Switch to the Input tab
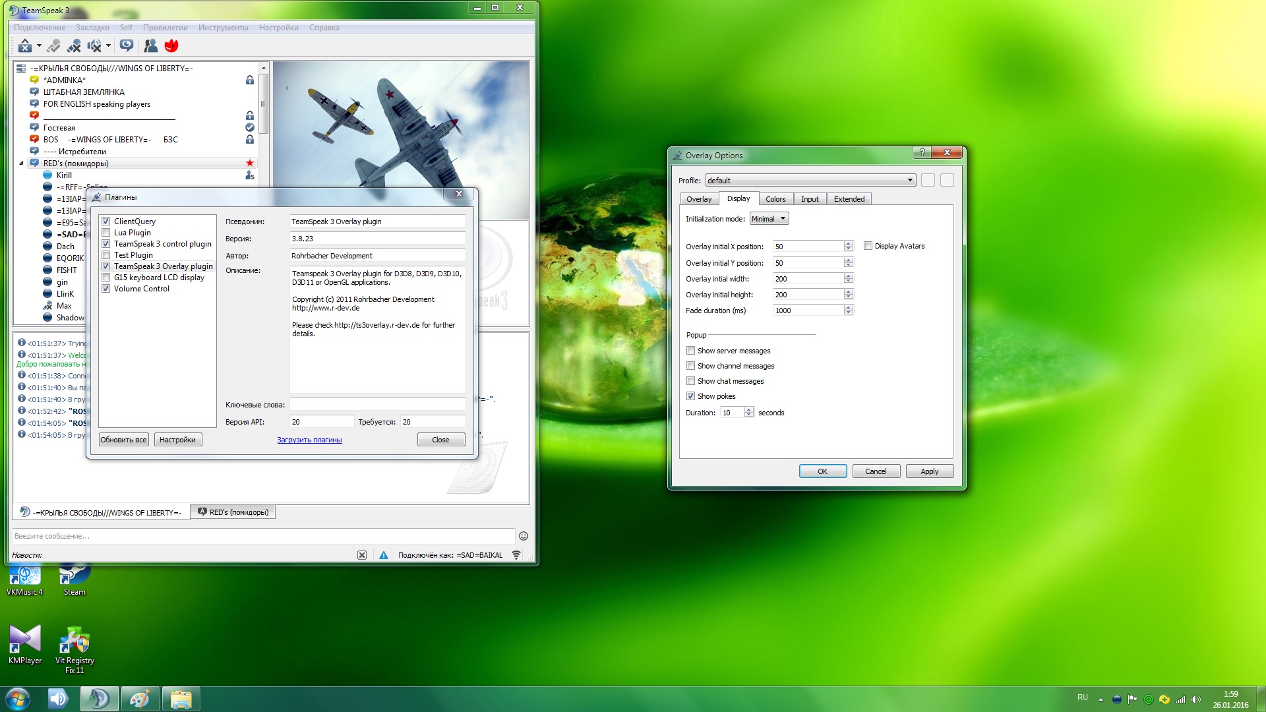 (x=810, y=199)
